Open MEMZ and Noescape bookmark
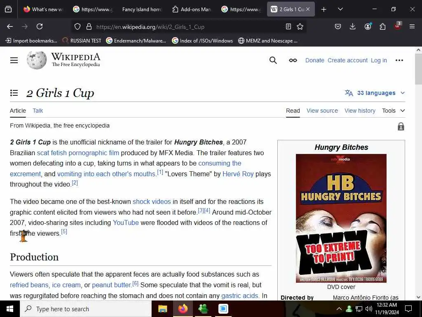Viewport: 422px width, 317px height. tap(268, 41)
